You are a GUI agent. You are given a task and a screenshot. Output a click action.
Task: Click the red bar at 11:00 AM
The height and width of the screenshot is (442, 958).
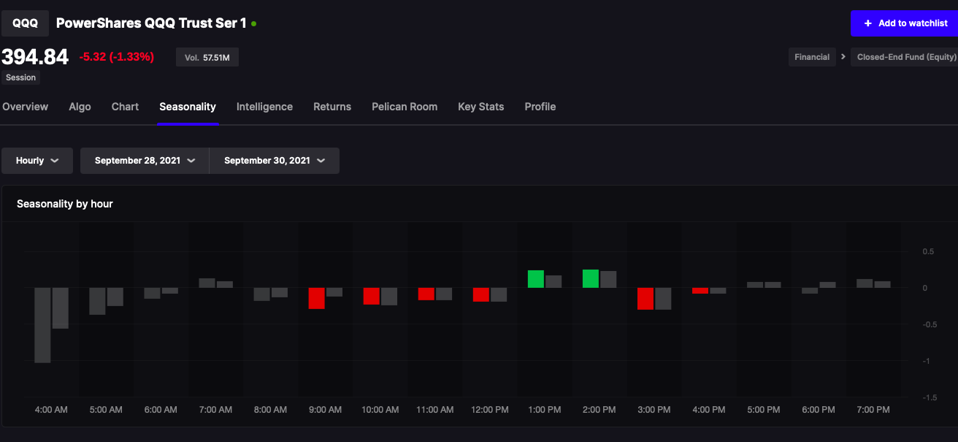click(x=426, y=294)
